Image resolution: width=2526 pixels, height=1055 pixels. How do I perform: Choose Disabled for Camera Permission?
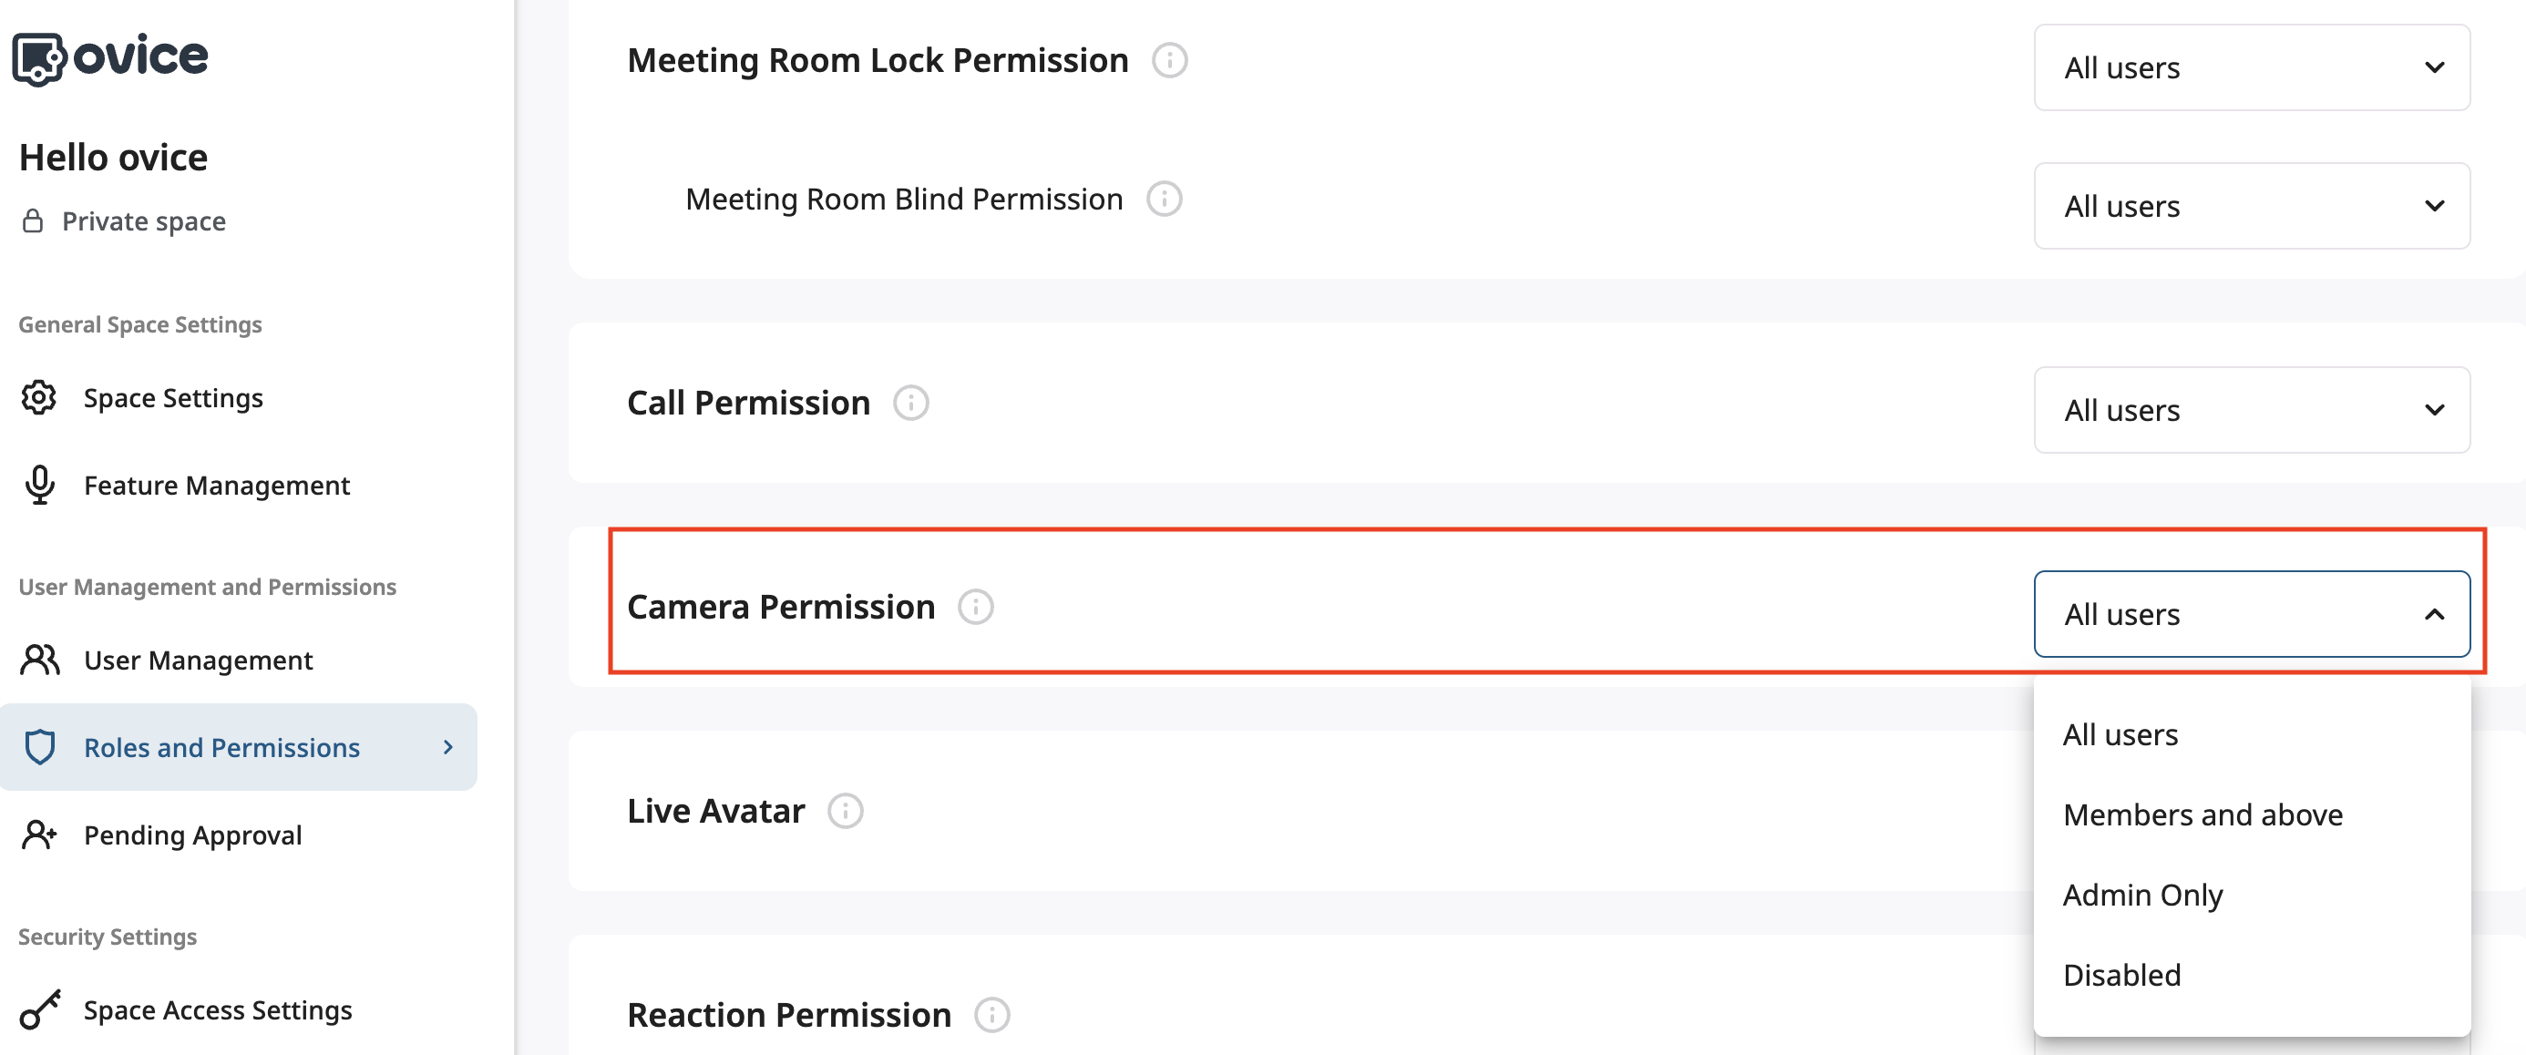(x=2121, y=974)
